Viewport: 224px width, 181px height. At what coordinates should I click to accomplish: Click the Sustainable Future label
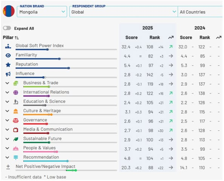[43, 138]
